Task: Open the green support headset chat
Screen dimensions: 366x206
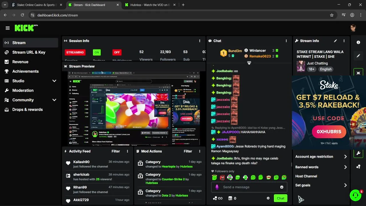Action: (355, 195)
